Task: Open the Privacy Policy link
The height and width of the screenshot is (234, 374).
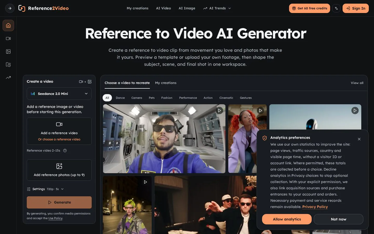Action: [315, 207]
